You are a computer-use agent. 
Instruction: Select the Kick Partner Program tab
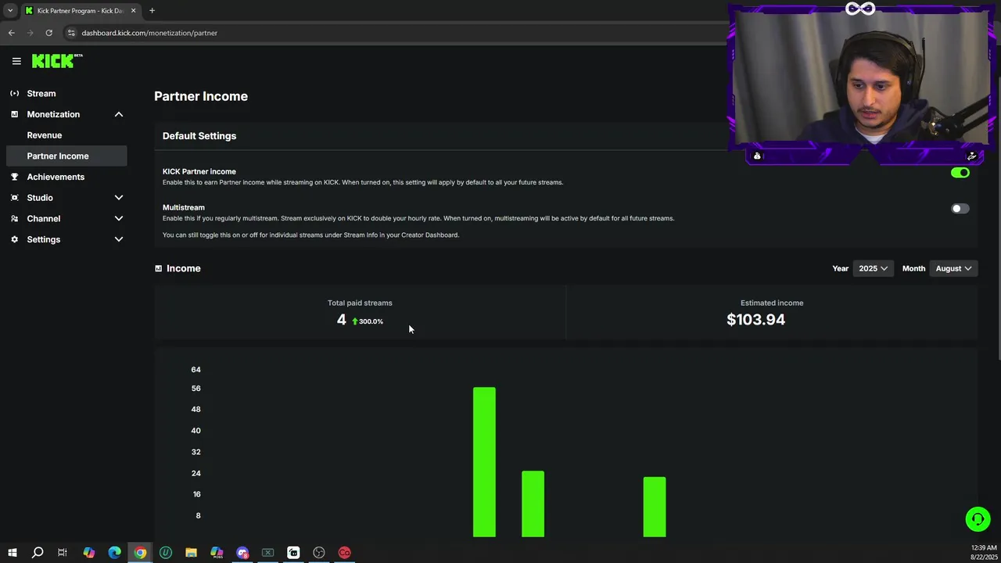point(81,11)
